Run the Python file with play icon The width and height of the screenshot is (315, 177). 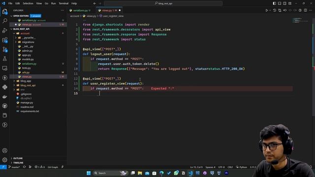[267, 10]
